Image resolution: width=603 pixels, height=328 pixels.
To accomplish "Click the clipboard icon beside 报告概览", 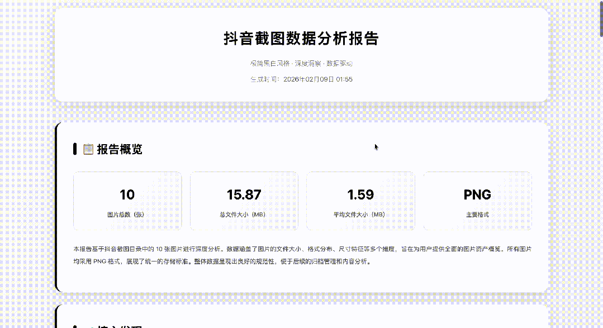I will [x=88, y=149].
